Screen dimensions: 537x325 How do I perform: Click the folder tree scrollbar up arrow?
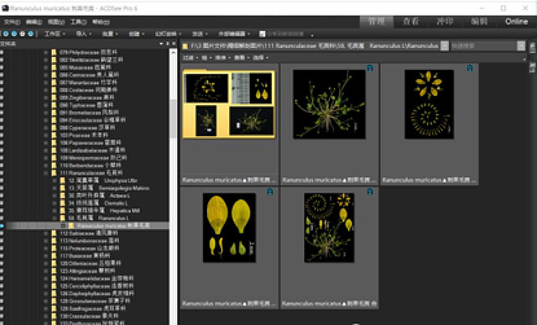click(x=174, y=52)
